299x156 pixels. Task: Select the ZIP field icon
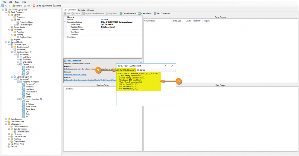[x=24, y=116]
